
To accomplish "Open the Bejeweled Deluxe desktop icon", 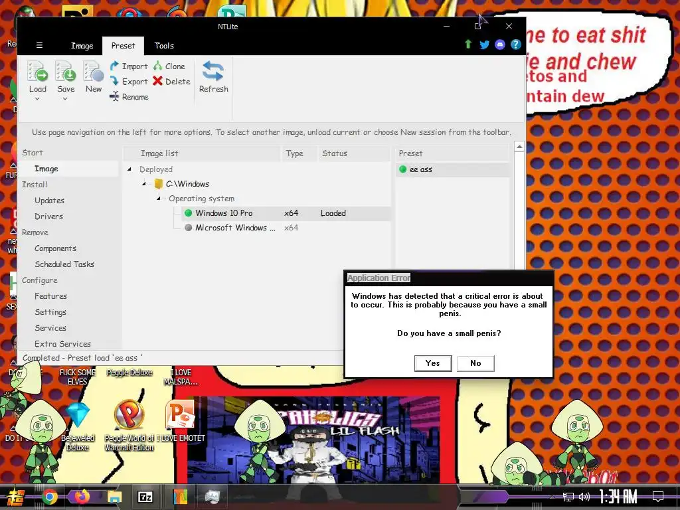I will (x=77, y=426).
